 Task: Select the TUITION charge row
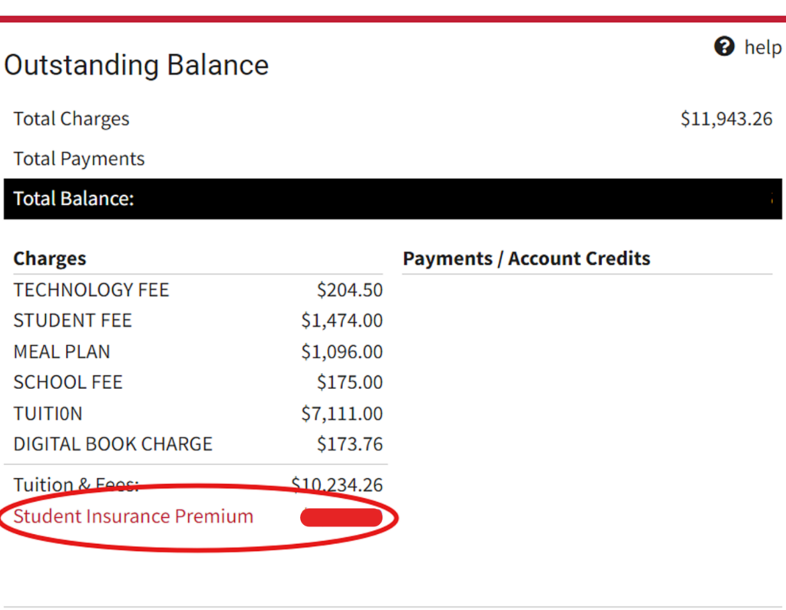[198, 414]
